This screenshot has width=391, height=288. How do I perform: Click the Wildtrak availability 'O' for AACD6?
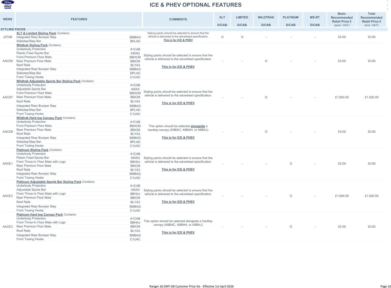click(266, 61)
